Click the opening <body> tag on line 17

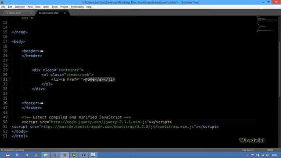coord(18,42)
